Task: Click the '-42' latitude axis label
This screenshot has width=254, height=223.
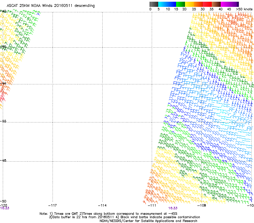Action: tap(3, 47)
